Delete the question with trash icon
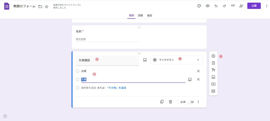 pyautogui.click(x=171, y=102)
